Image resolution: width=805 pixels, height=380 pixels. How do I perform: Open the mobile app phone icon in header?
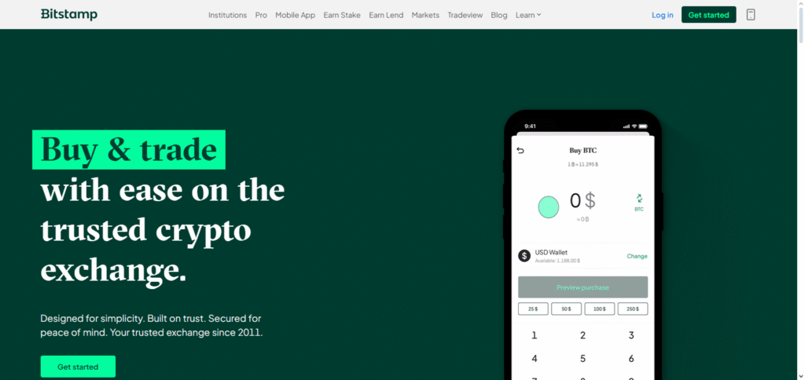point(751,15)
